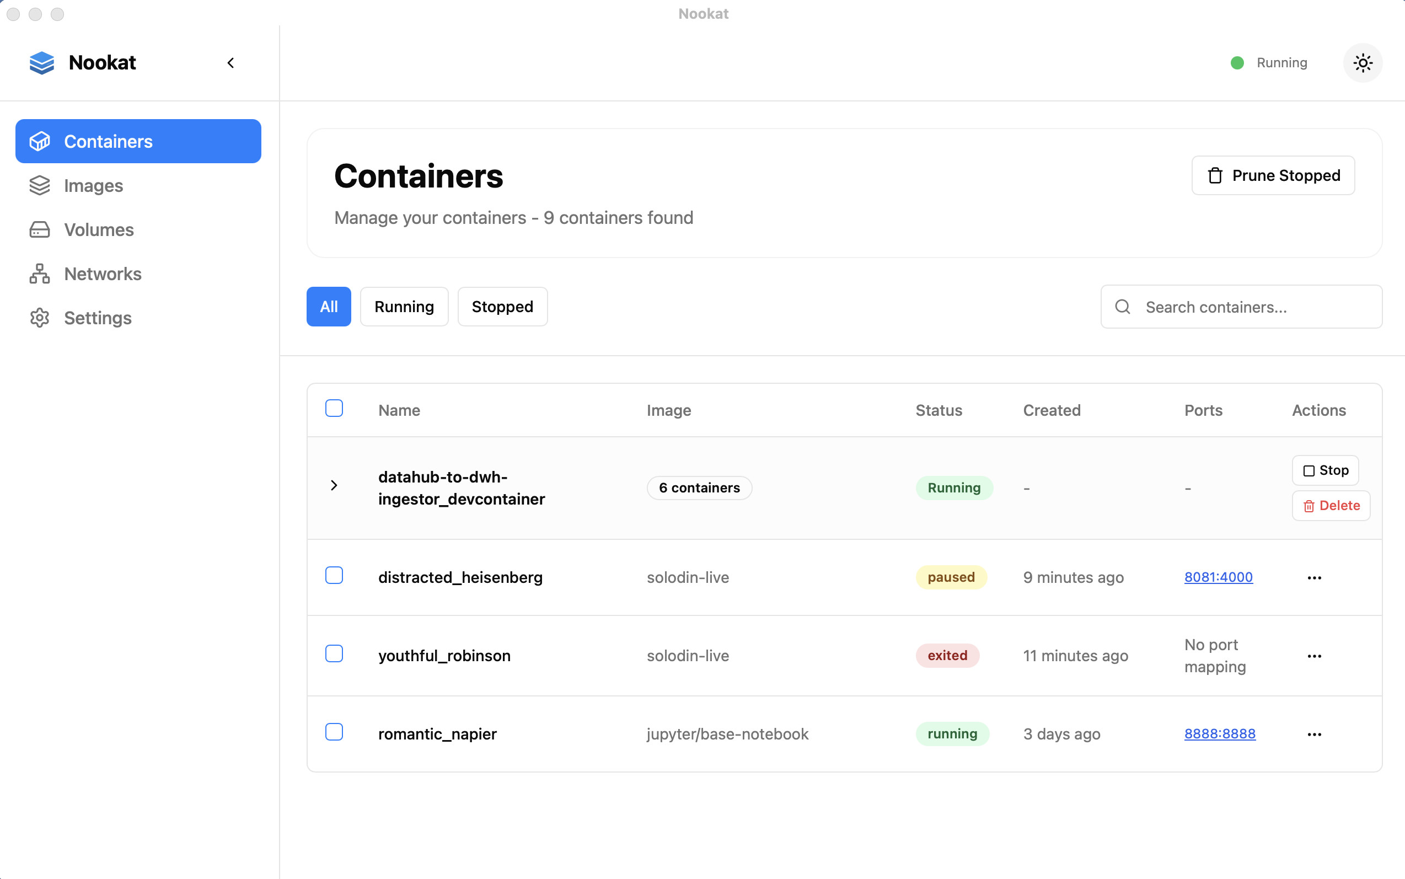The width and height of the screenshot is (1405, 879).
Task: Open actions menu for distracted_heisenberg
Action: click(x=1313, y=578)
